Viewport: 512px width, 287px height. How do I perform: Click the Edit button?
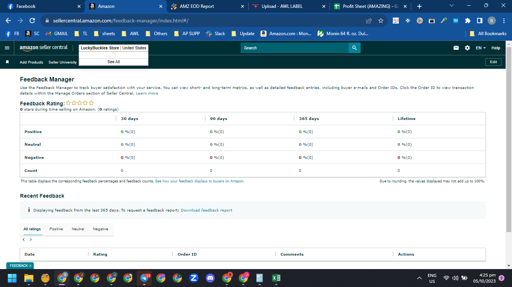point(493,62)
